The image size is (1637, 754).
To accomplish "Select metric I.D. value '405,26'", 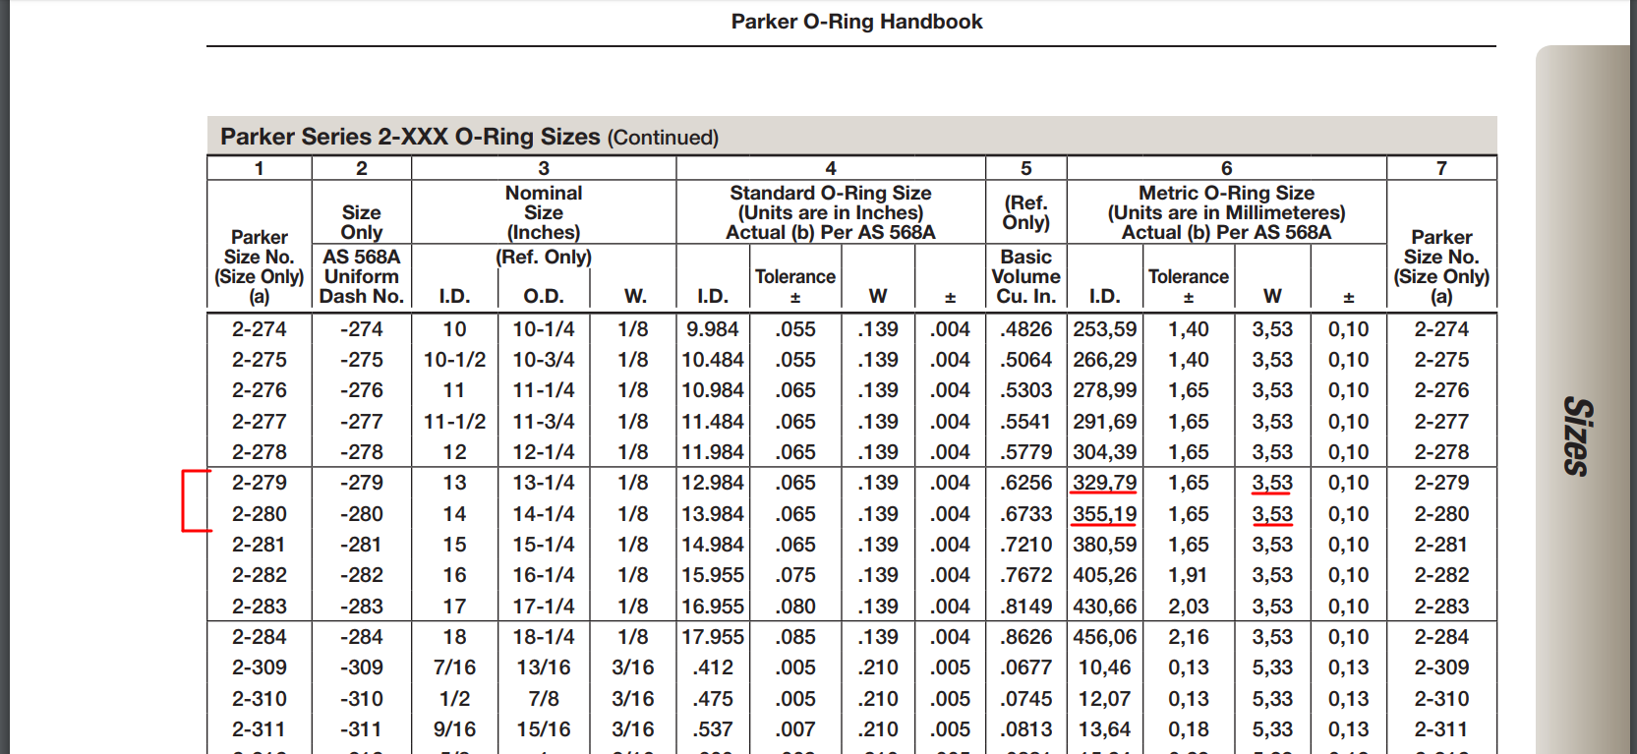I will coord(1104,575).
